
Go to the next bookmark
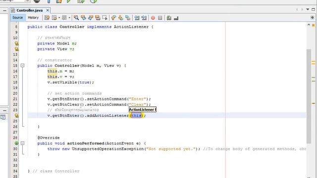[x=121, y=18]
